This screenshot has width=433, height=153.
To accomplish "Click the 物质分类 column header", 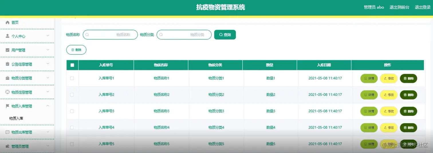I will tap(215, 65).
